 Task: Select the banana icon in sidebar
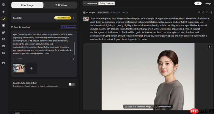click(4, 19)
